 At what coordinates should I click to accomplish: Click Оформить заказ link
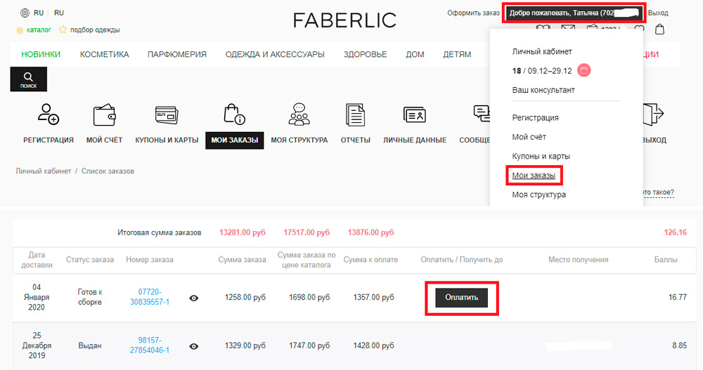click(473, 13)
